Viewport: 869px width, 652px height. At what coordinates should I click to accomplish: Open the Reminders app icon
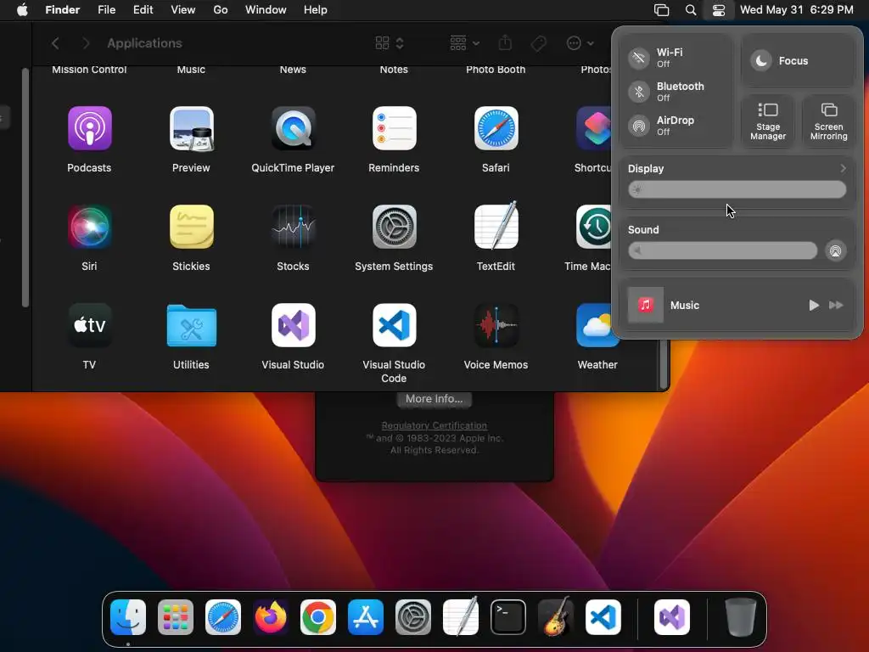(x=394, y=129)
